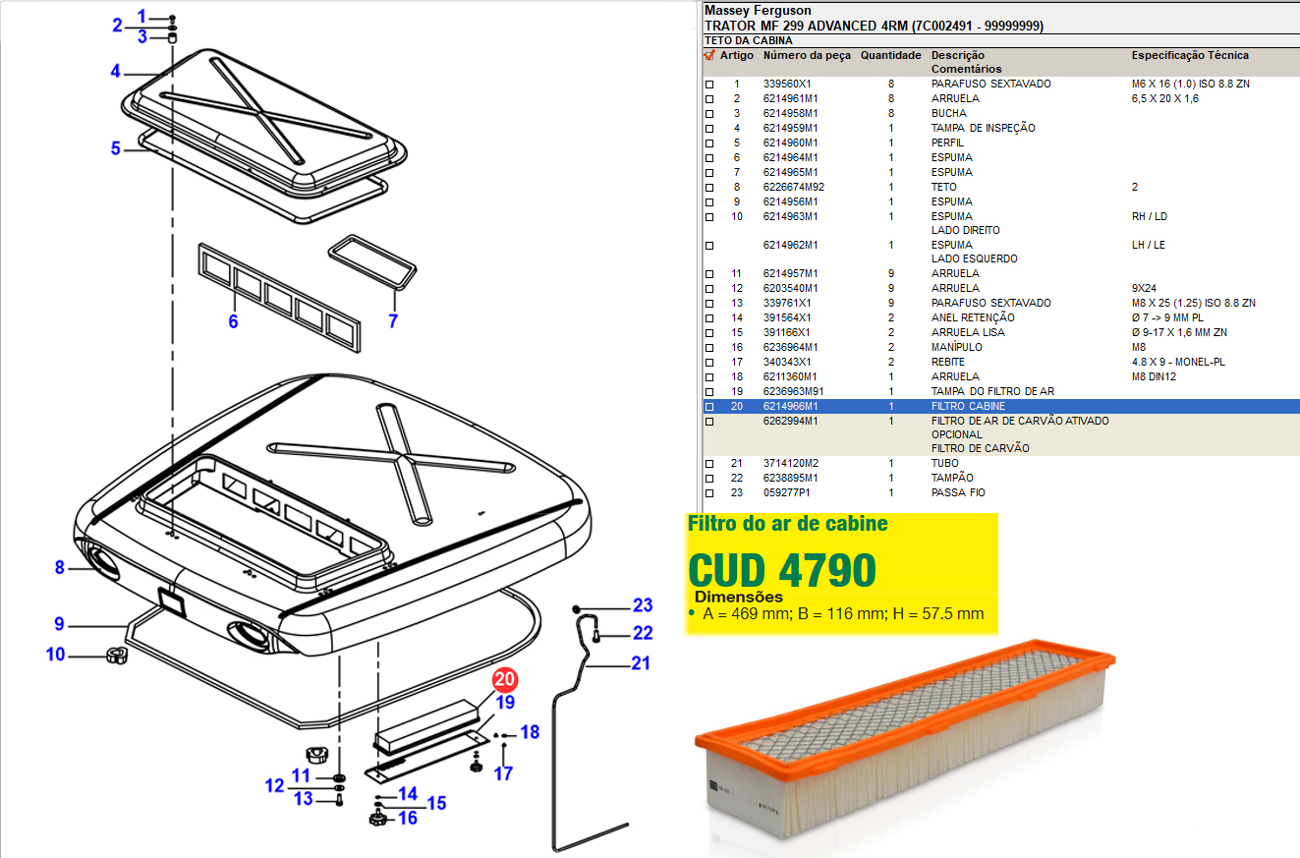Screen dimensions: 1300x858
Task: Click the red checkmark select-all icon
Action: 709,56
